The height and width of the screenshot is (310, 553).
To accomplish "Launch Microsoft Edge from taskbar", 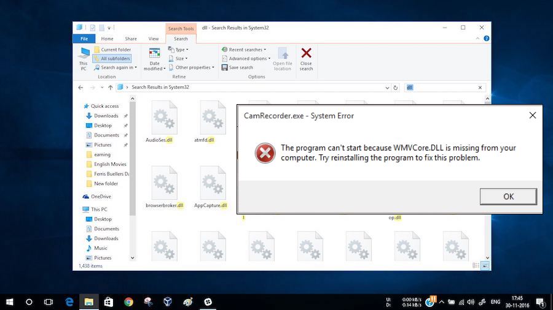I will (69, 302).
